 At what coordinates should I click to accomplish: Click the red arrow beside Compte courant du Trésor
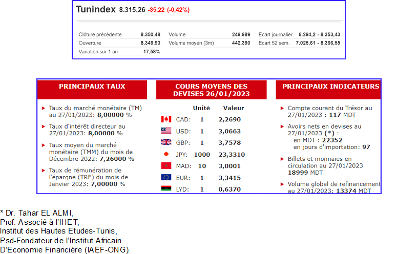pyautogui.click(x=282, y=109)
